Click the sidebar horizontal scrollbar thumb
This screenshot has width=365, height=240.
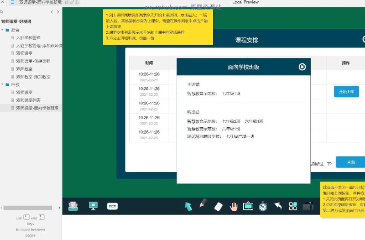pos(27,208)
